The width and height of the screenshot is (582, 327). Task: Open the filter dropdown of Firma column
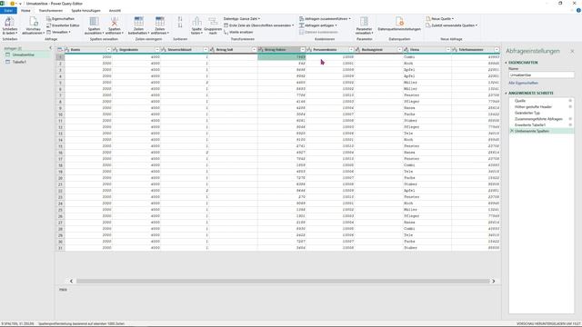point(448,50)
